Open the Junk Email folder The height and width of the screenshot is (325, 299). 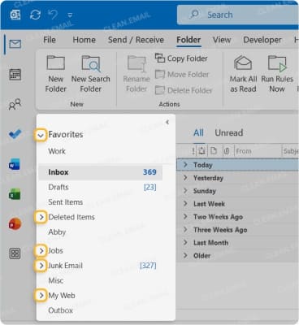tap(65, 266)
